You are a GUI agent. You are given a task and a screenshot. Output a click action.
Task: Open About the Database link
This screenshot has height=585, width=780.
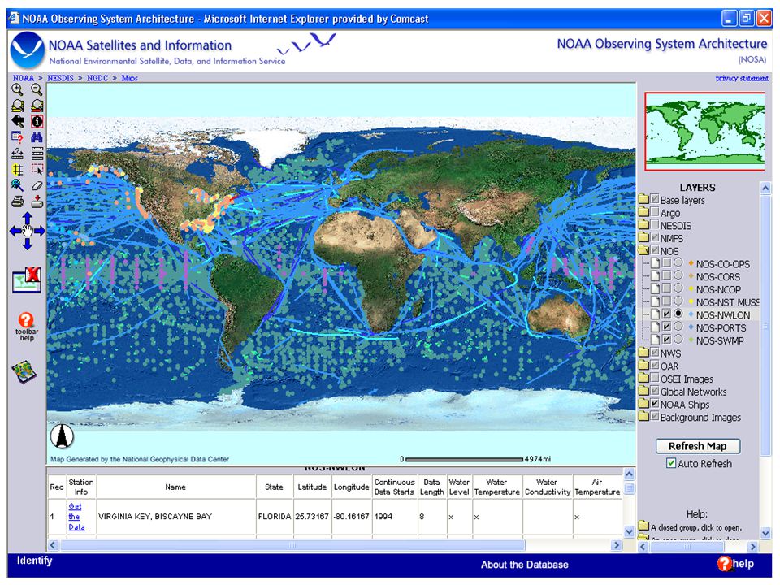point(524,565)
